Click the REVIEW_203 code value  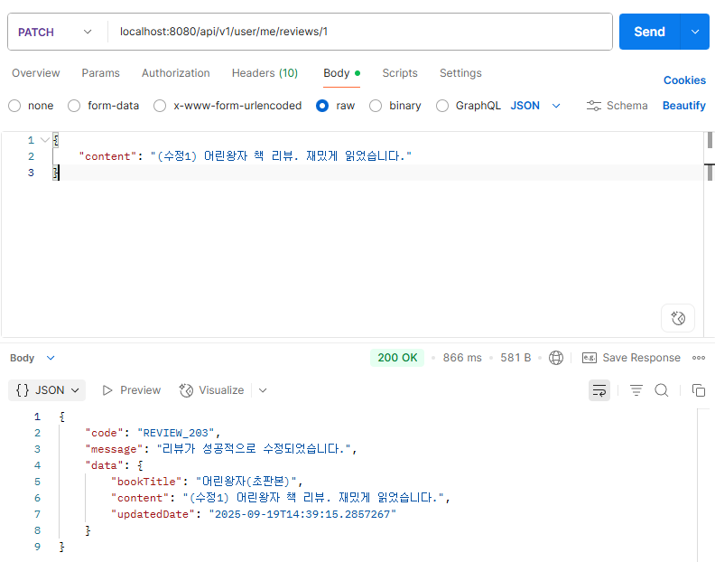click(x=175, y=433)
